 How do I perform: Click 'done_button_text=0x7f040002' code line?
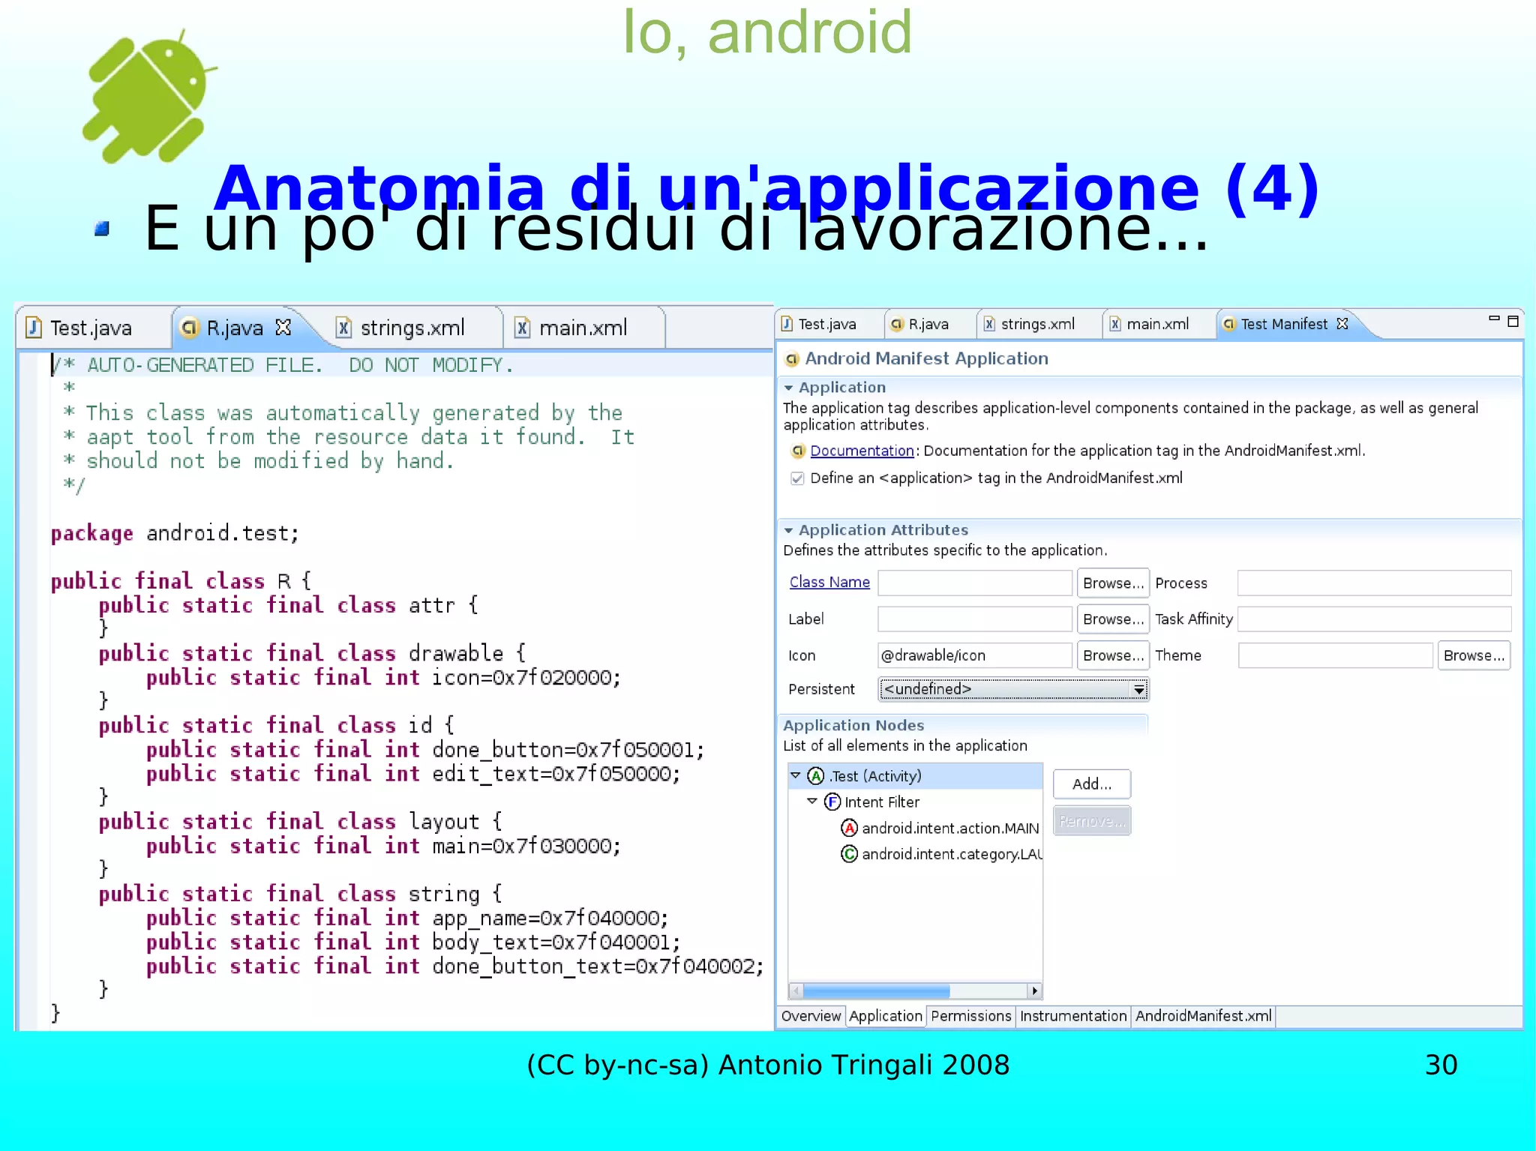(x=454, y=967)
